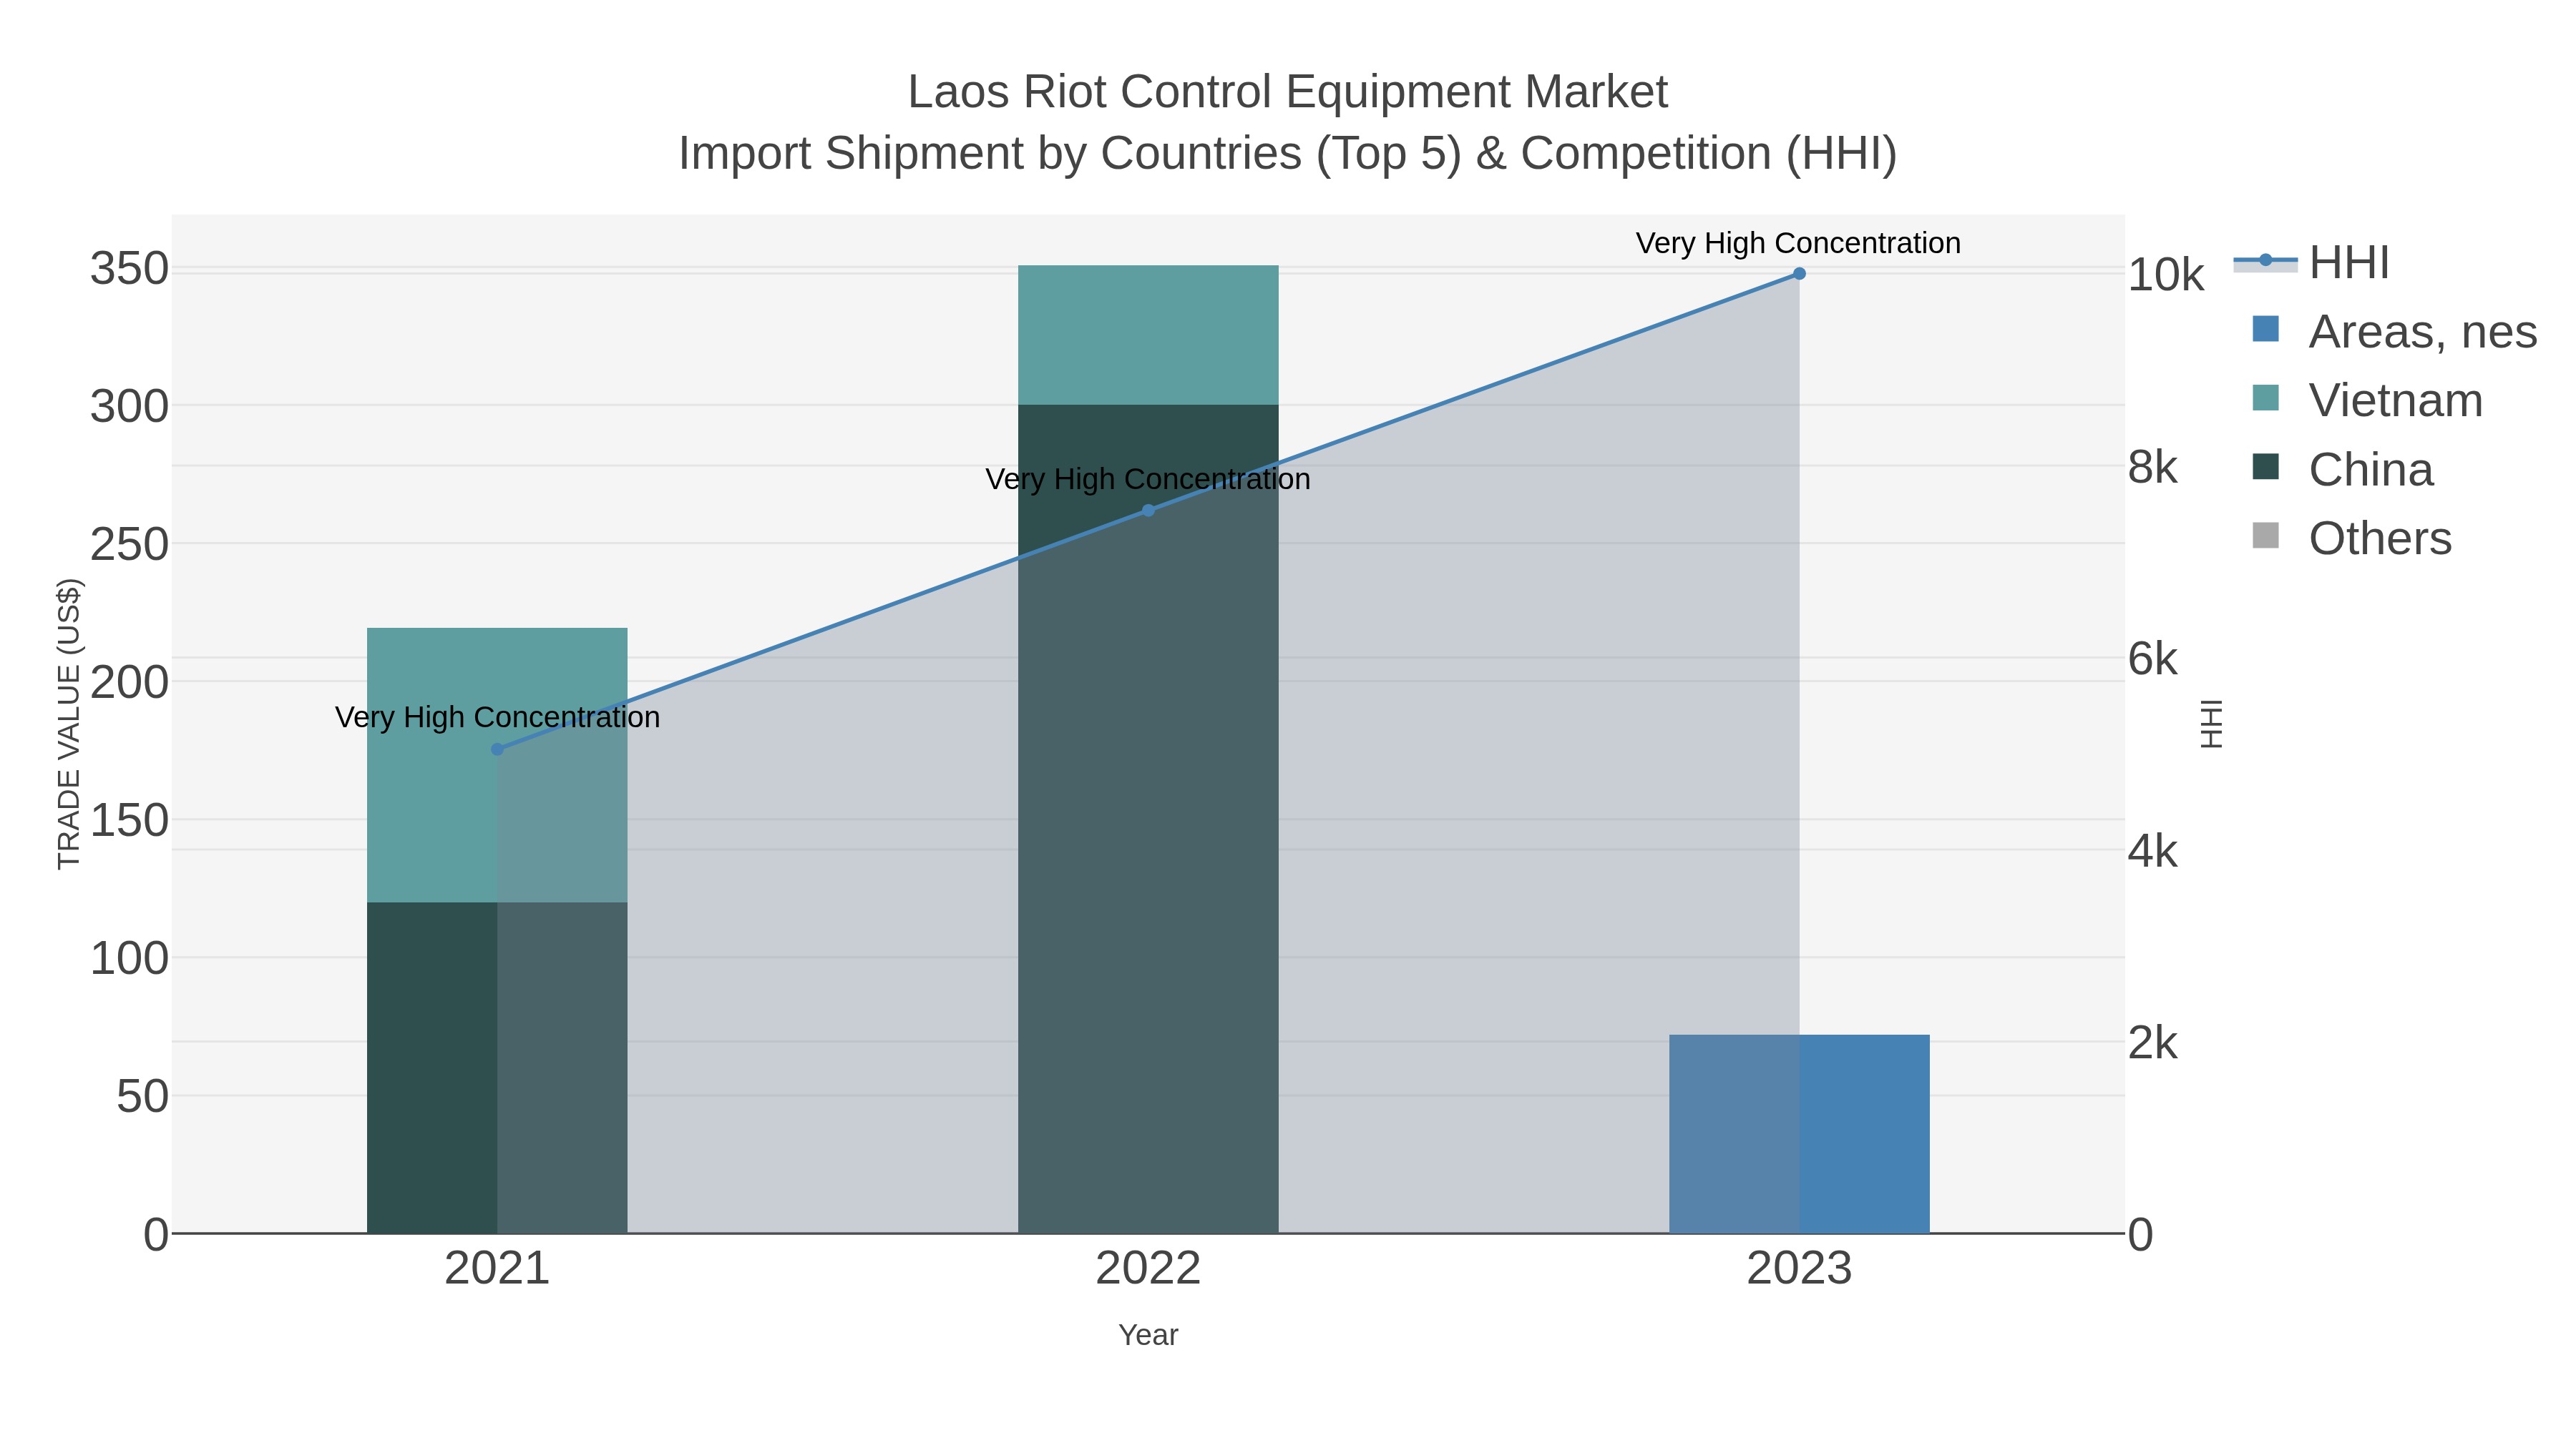2576x1448 pixels.
Task: Click the 2022 Vietnam bar segment
Action: pyautogui.click(x=1148, y=335)
